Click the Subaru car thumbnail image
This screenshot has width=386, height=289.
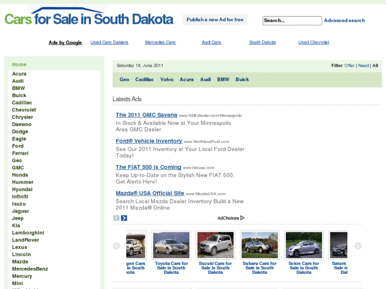coord(260,245)
